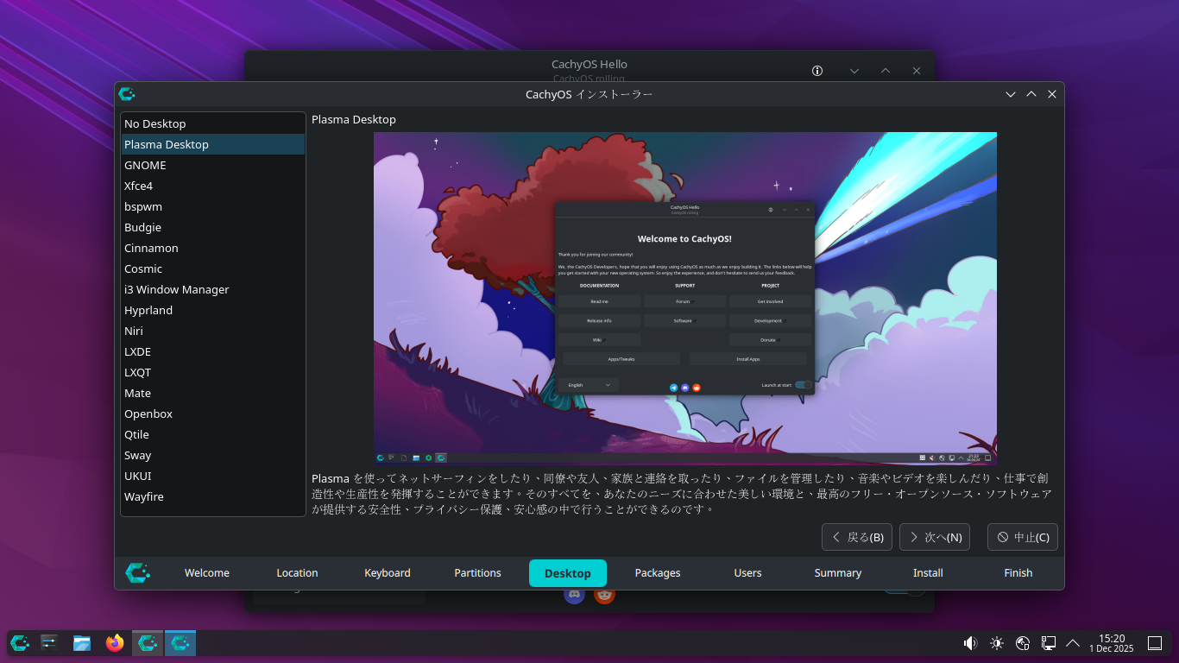
Task: Select GNOME in the desktop list
Action: pos(145,165)
